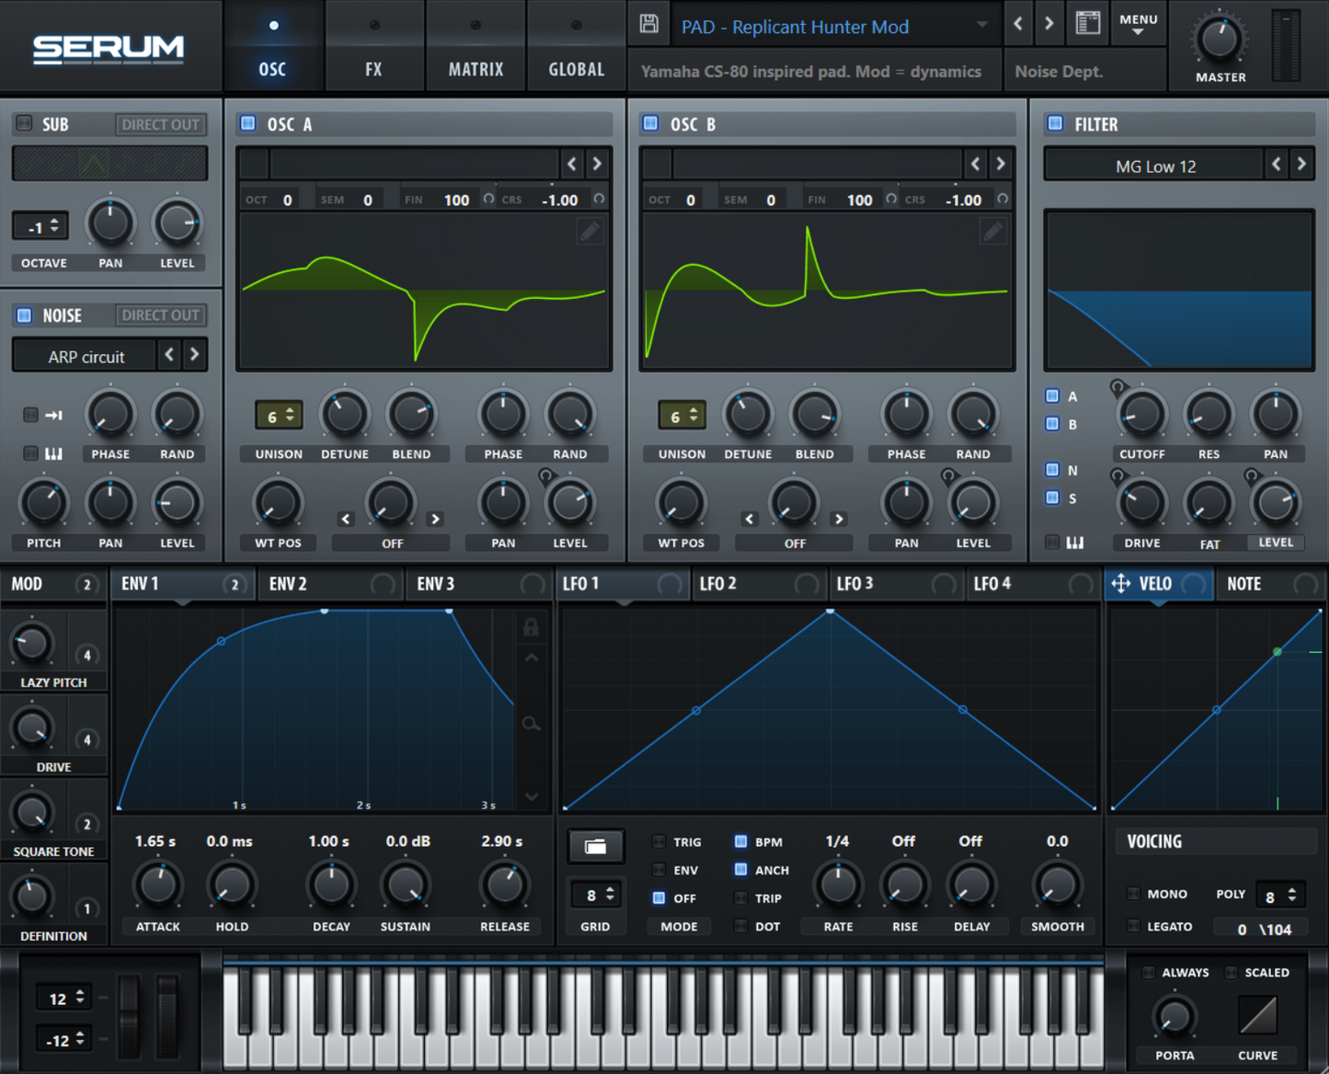The height and width of the screenshot is (1074, 1329).
Task: Switch to previous filter type
Action: [x=1277, y=165]
